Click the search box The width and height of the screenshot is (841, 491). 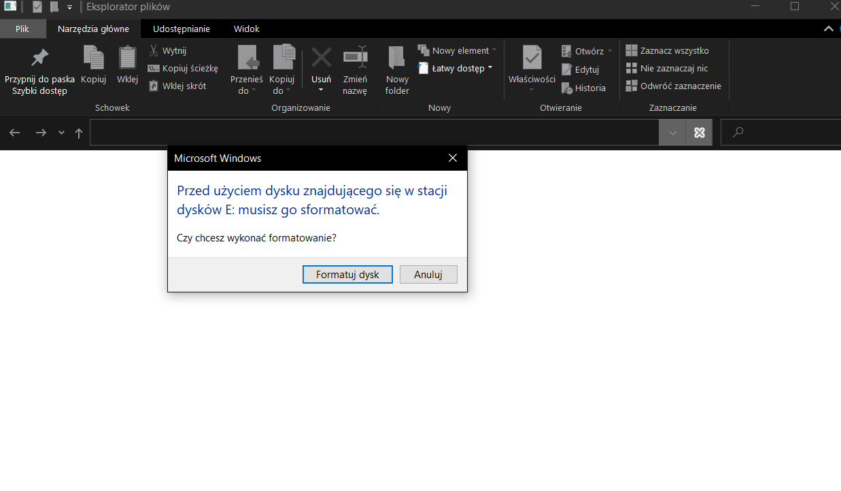point(781,133)
